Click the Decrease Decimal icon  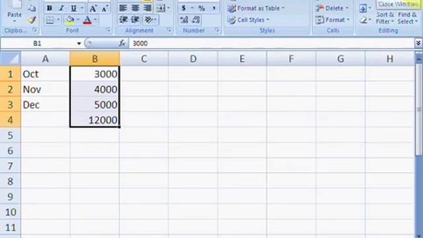click(196, 20)
